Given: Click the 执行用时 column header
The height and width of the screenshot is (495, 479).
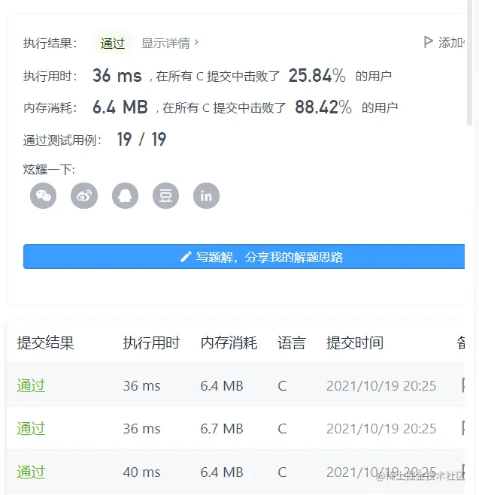Looking at the screenshot, I should (x=151, y=343).
